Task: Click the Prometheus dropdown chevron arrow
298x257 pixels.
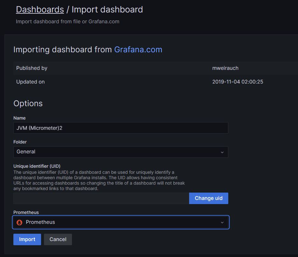Action: click(x=222, y=222)
